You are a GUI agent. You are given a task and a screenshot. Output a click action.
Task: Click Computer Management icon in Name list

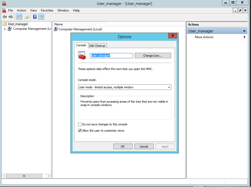56,29
